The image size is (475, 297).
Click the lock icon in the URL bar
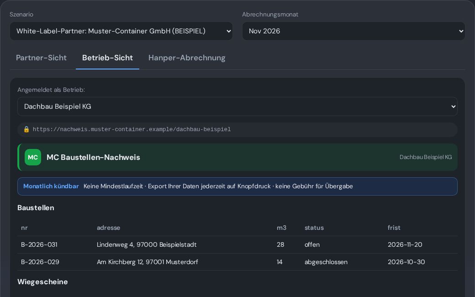(x=26, y=129)
